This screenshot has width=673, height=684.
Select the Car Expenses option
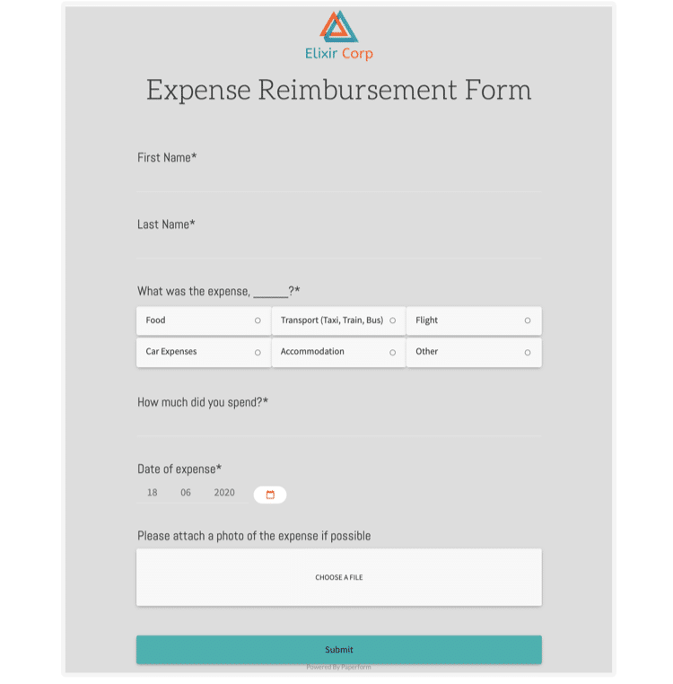(204, 352)
